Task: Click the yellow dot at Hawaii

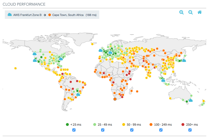Action: click(15, 68)
